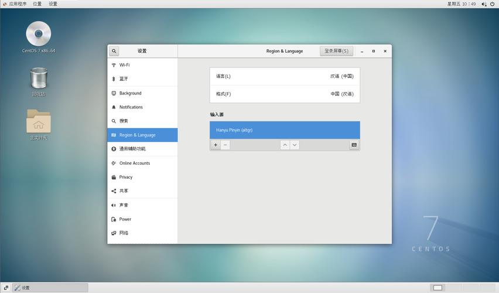This screenshot has height=293, width=499.
Task: Click the 中国 (汉语) format value
Action: click(x=342, y=94)
